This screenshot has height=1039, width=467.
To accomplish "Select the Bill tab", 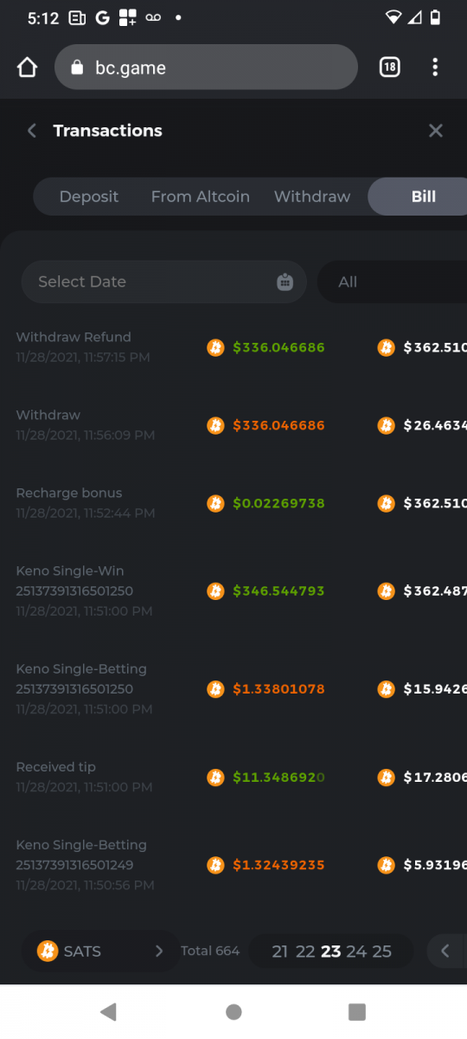I will tap(423, 197).
